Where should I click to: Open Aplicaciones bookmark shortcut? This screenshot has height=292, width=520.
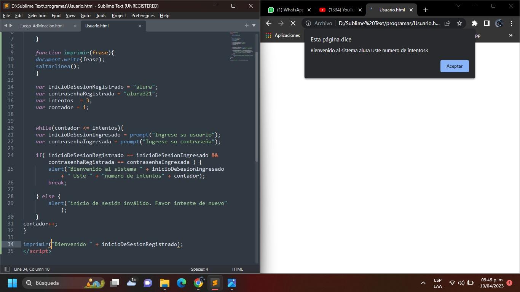pos(283,35)
